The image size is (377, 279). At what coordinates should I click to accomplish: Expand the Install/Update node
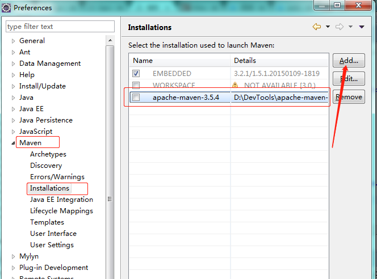[x=13, y=86]
